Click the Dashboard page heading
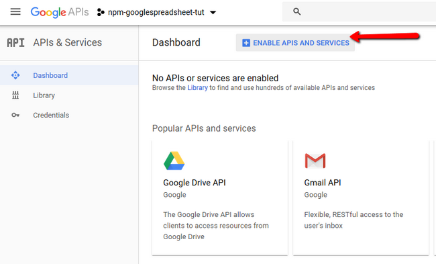Viewport: 436px width, 264px height. click(176, 42)
